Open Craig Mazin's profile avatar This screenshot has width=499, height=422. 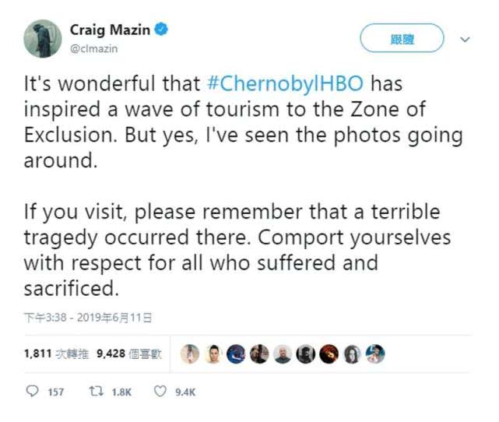[x=43, y=38]
